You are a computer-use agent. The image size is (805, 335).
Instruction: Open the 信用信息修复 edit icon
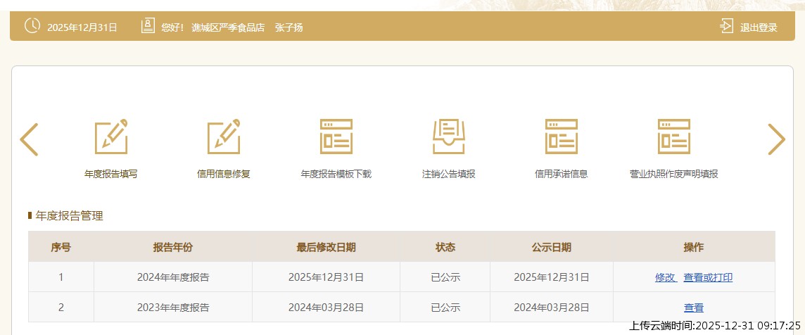click(x=224, y=137)
